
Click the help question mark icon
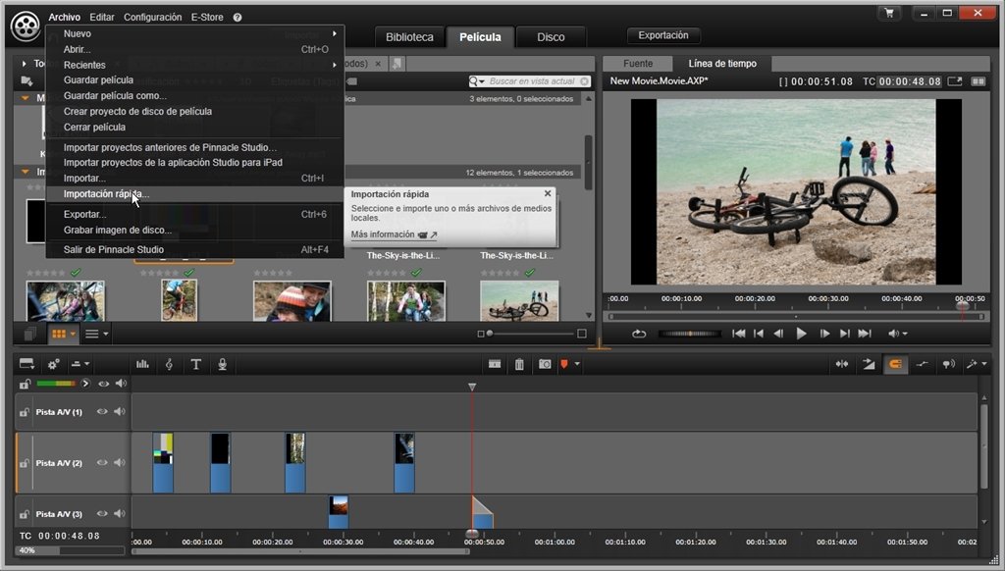[x=238, y=18]
